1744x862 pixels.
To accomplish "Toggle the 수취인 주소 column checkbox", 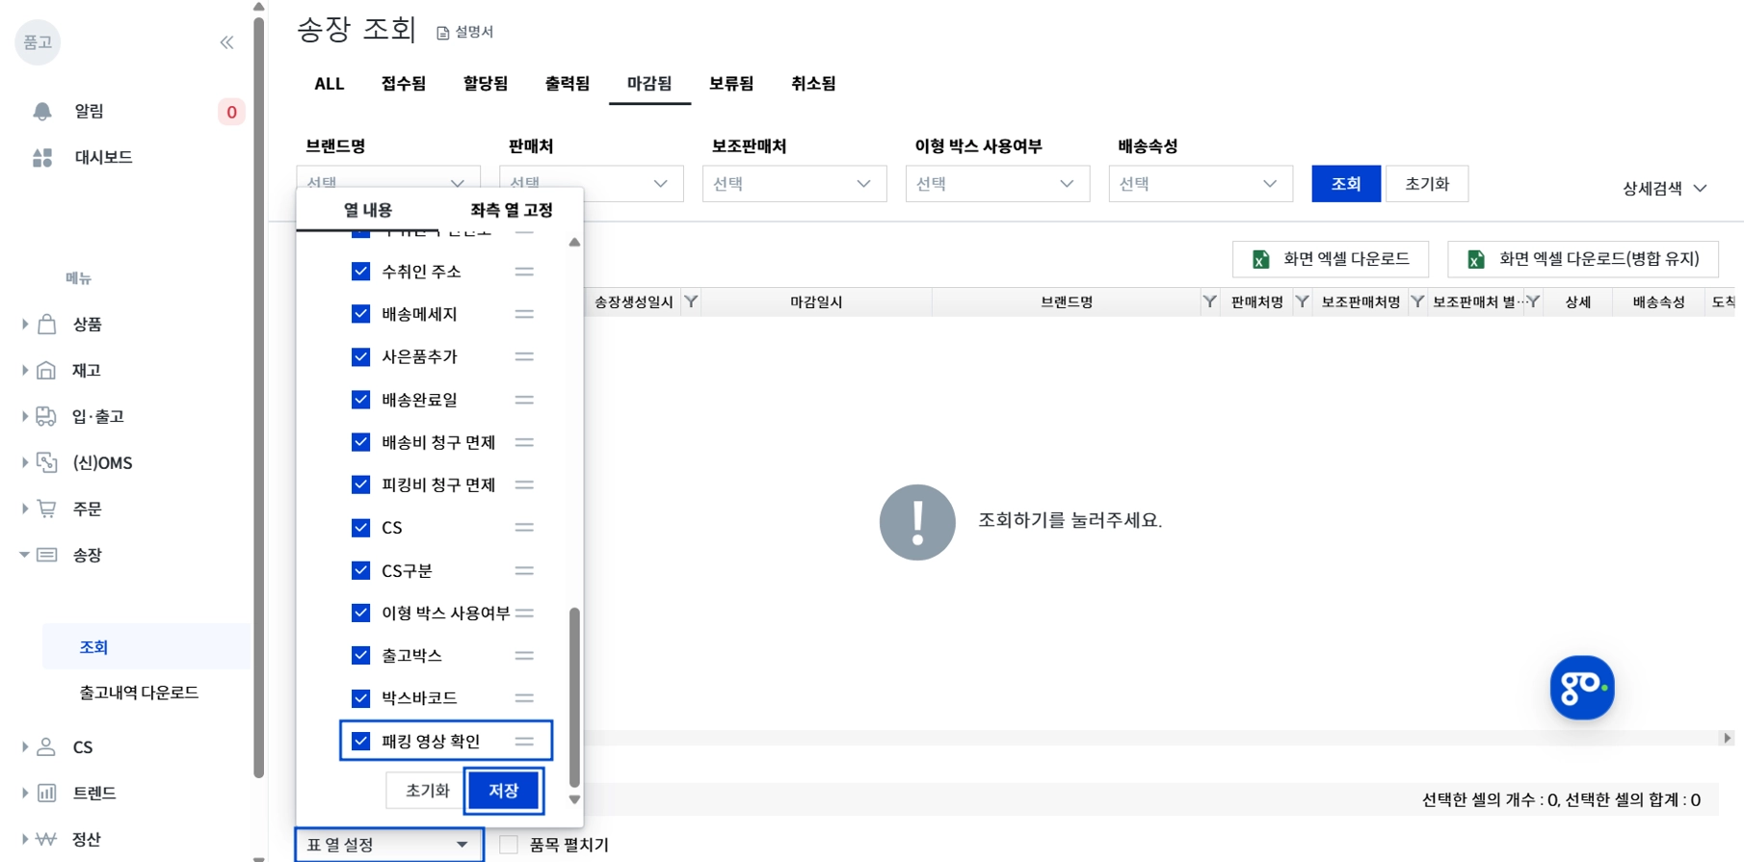I will click(360, 272).
